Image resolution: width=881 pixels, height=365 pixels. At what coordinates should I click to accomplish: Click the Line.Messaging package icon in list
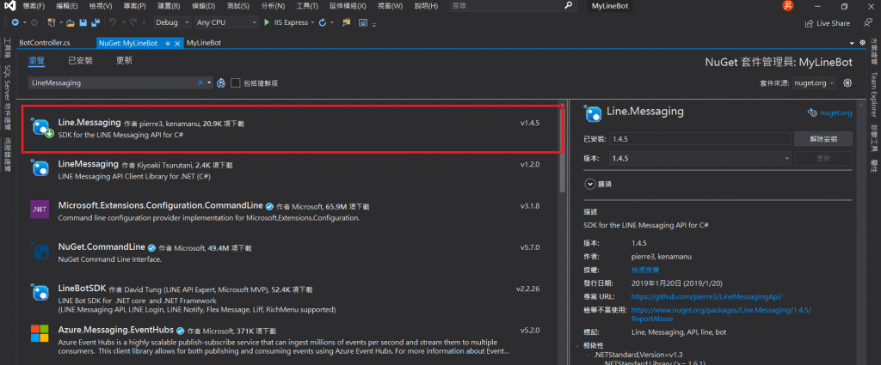coord(41,127)
